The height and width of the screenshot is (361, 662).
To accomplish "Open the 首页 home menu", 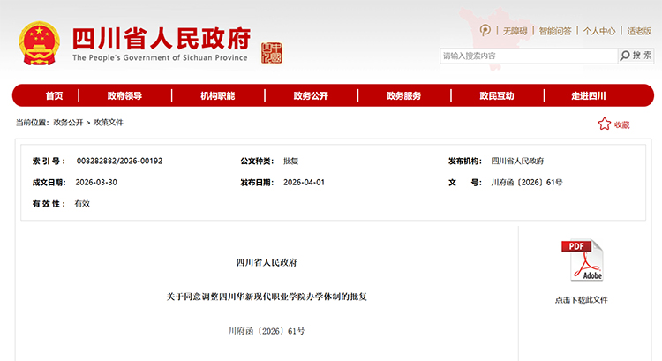I will 55,96.
